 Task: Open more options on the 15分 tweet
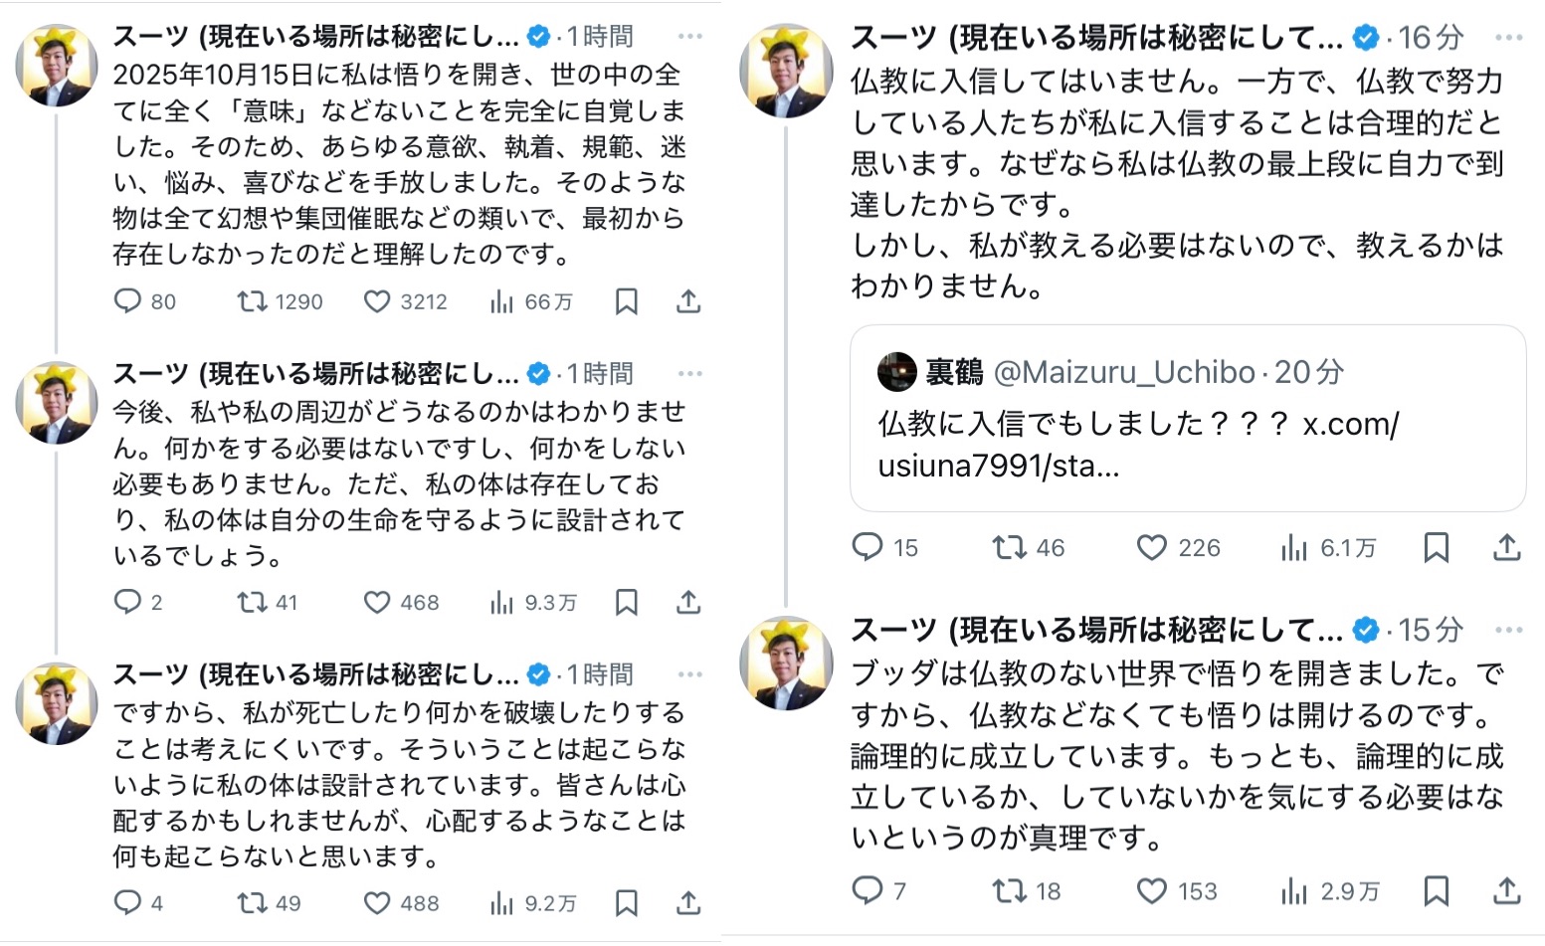(1509, 631)
